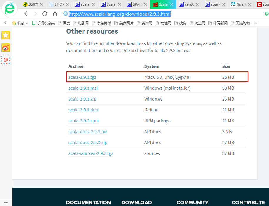Download scala-2.9.3.msi installer
Screen dimensions: 269x206
(x=83, y=88)
